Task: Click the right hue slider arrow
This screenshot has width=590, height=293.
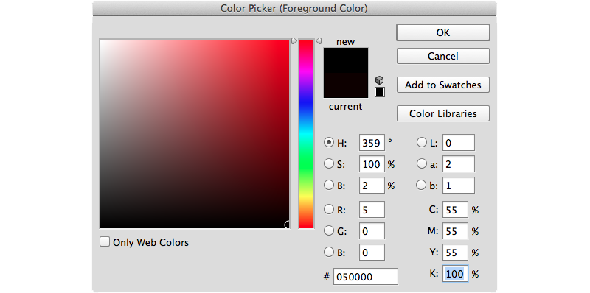Action: coord(319,40)
